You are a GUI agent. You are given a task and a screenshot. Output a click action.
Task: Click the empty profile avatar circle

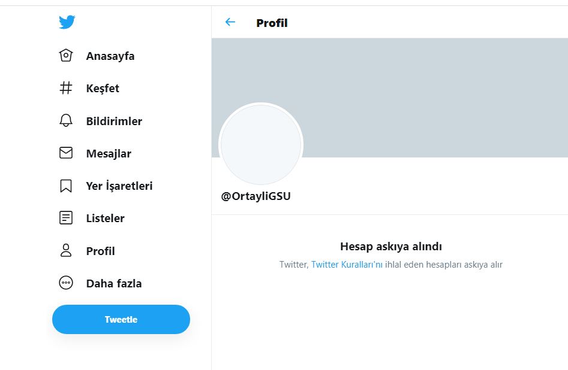tap(261, 144)
